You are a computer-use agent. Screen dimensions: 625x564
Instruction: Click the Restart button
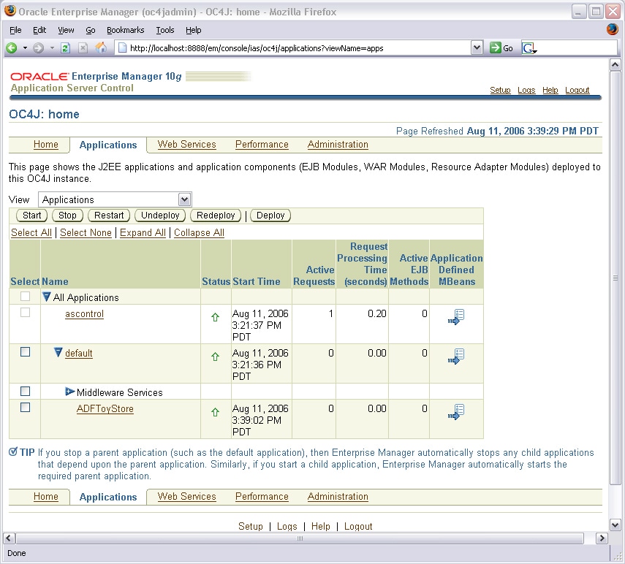click(x=109, y=216)
